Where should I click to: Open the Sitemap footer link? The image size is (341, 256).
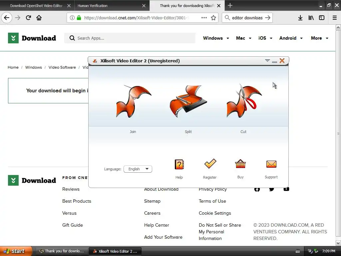click(152, 201)
